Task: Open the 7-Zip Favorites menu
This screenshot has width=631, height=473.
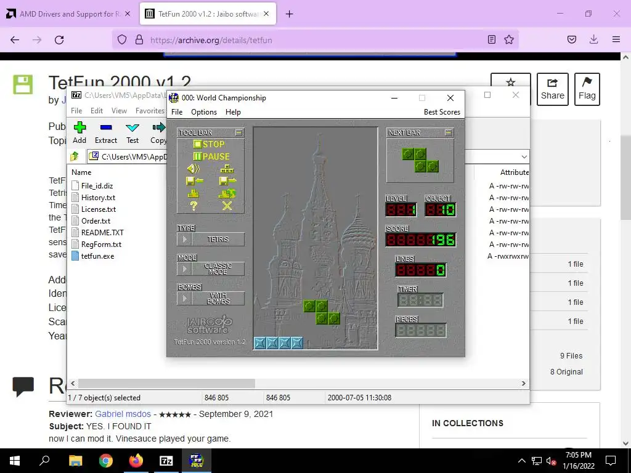Action: [x=150, y=111]
